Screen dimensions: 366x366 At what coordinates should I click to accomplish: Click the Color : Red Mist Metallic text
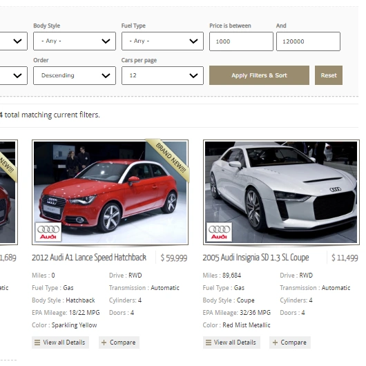pyautogui.click(x=237, y=325)
